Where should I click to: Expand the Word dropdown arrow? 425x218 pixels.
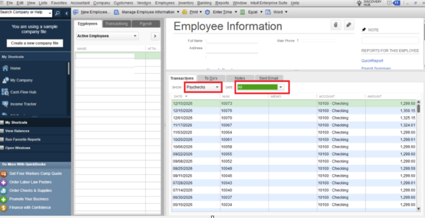(286, 12)
